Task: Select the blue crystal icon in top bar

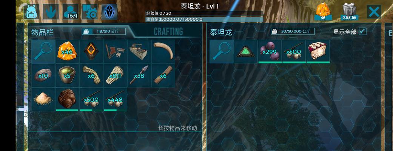Action: [x=109, y=12]
